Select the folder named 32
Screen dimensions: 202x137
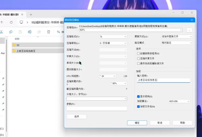pyautogui.click(x=38, y=45)
